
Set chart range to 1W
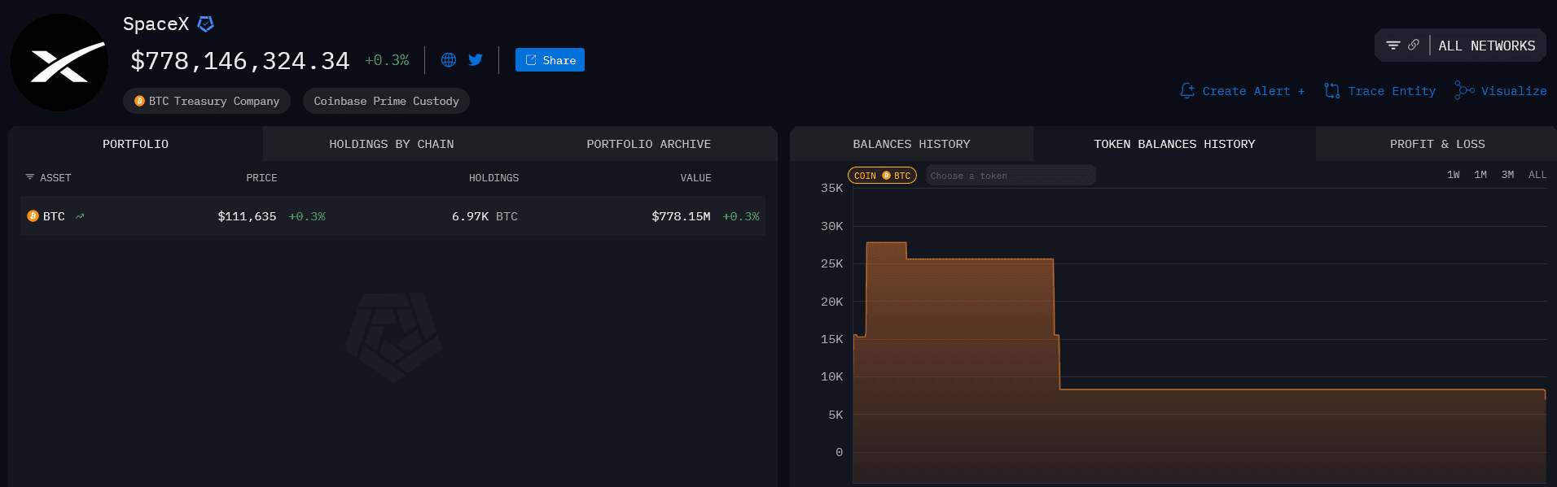click(1453, 175)
